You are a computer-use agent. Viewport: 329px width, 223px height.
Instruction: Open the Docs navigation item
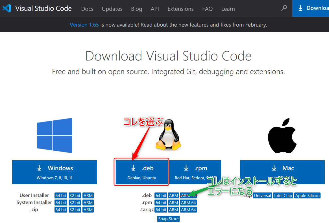tap(87, 9)
